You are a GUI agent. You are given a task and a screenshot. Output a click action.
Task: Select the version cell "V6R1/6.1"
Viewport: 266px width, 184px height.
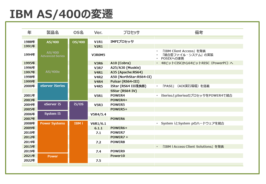pyautogui.click(x=98, y=123)
